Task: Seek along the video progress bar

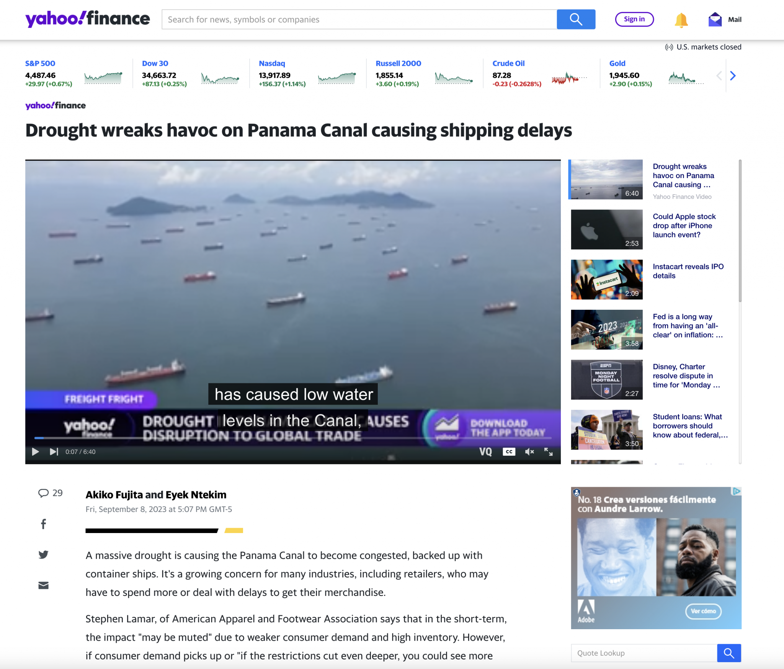Action: pyautogui.click(x=293, y=437)
